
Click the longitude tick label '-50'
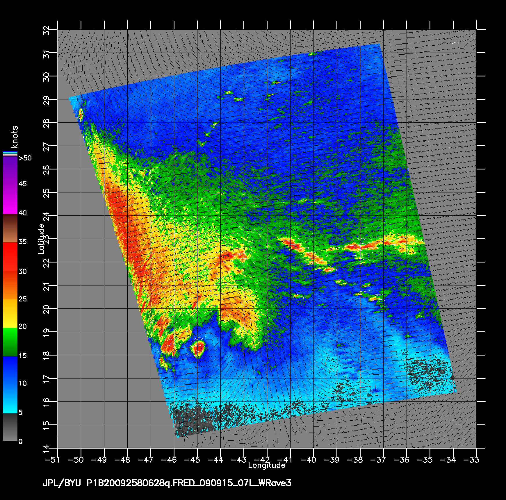coord(76,460)
